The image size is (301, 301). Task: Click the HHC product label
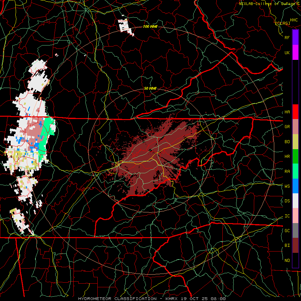click(294, 20)
